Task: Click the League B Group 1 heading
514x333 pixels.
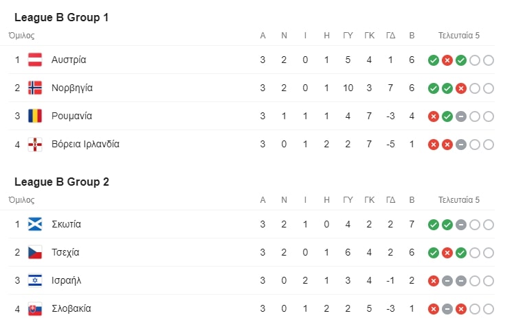Action: 61,17
